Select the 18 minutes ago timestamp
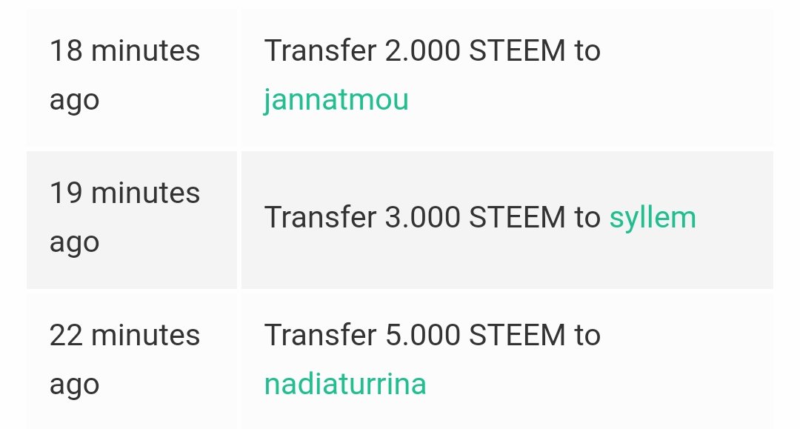The height and width of the screenshot is (429, 800). point(124,75)
